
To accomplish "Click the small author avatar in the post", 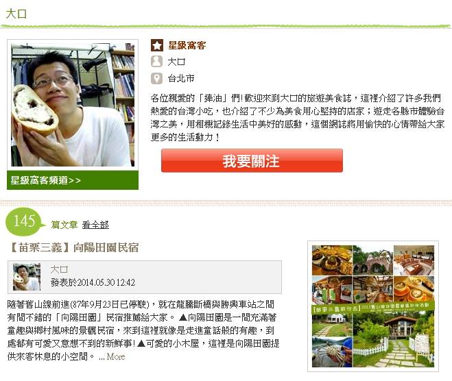I will 27,277.
